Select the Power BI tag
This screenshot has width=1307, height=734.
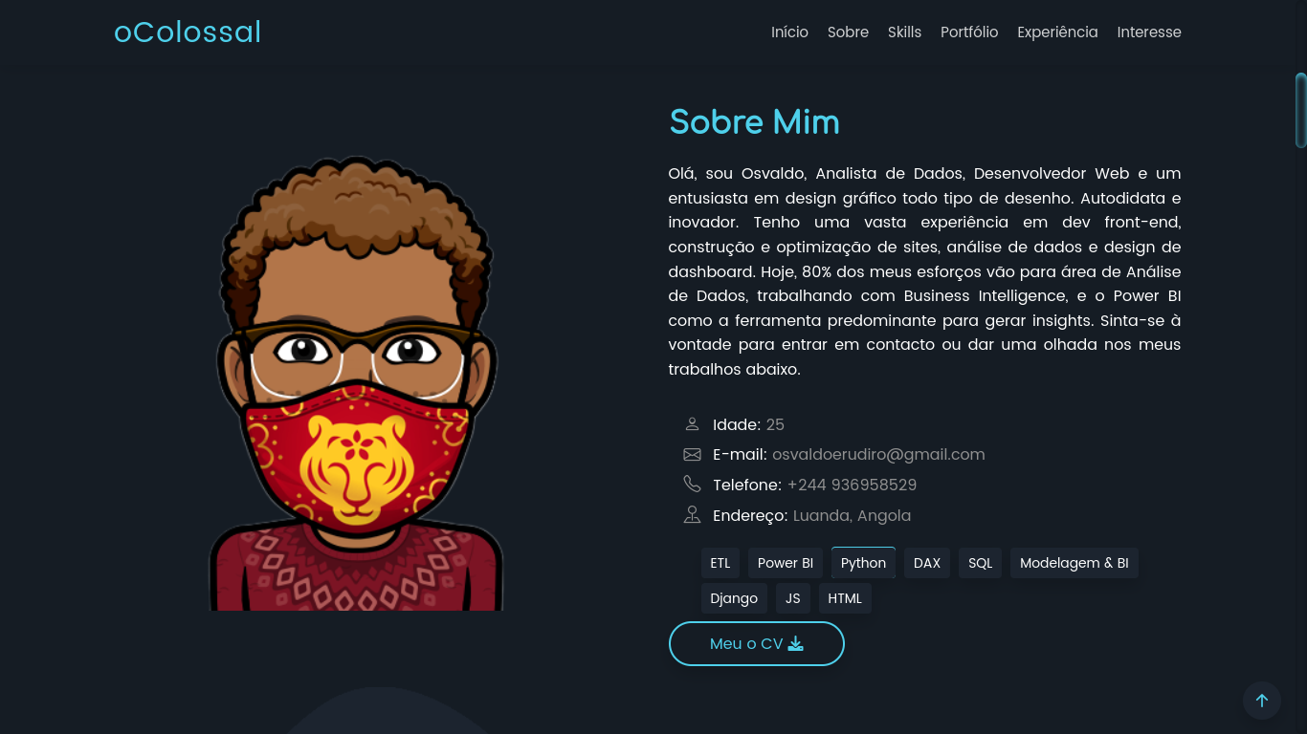click(x=786, y=563)
